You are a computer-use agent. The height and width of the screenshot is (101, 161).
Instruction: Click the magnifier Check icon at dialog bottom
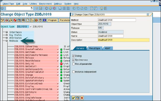(x=78, y=98)
